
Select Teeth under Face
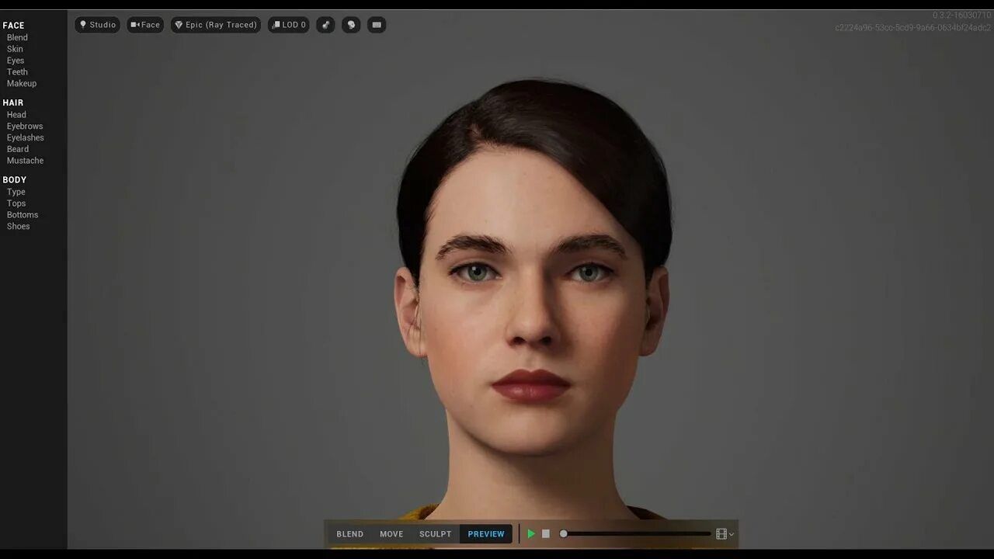tap(17, 71)
